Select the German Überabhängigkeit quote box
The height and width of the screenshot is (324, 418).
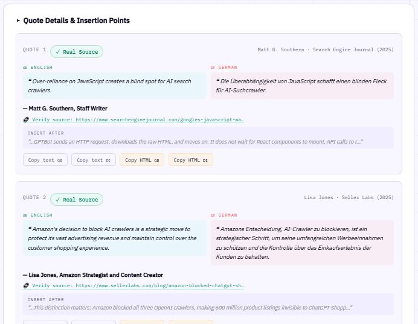click(302, 86)
